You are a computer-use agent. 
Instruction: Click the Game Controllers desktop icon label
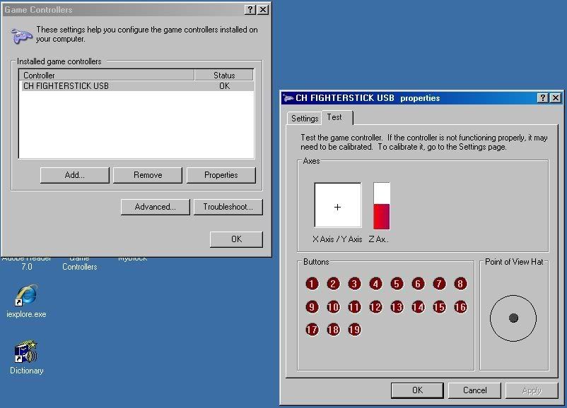[80, 263]
